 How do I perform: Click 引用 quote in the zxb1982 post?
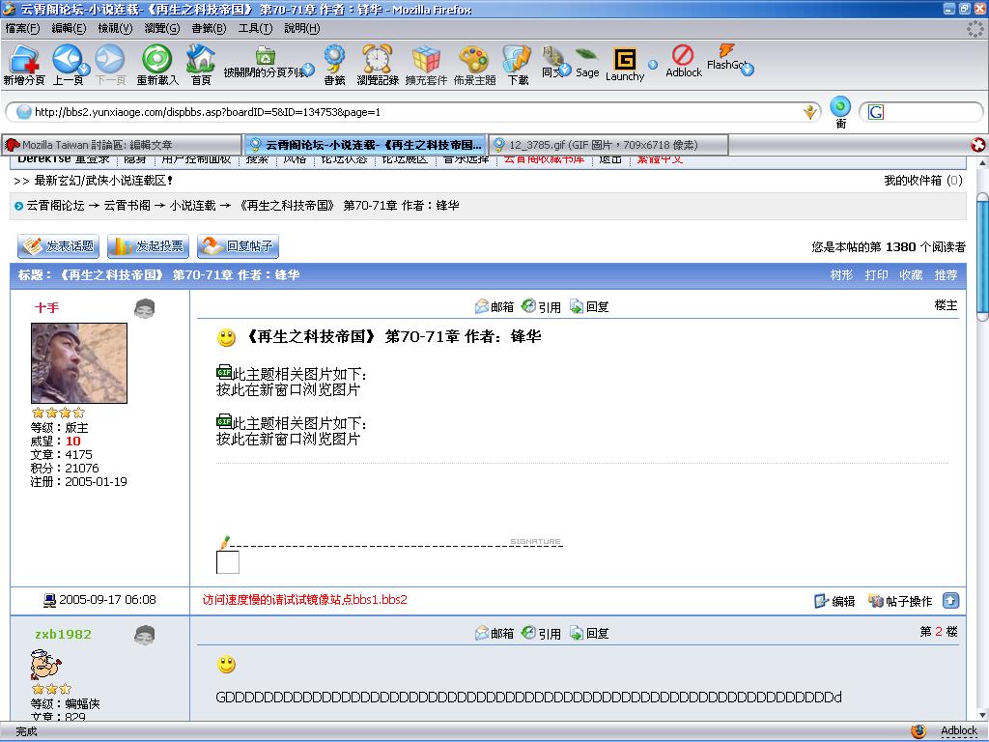(x=541, y=633)
